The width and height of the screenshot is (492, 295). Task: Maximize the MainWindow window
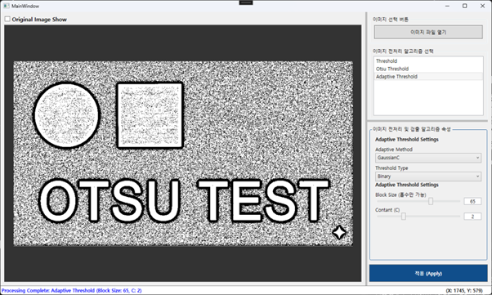[465, 6]
